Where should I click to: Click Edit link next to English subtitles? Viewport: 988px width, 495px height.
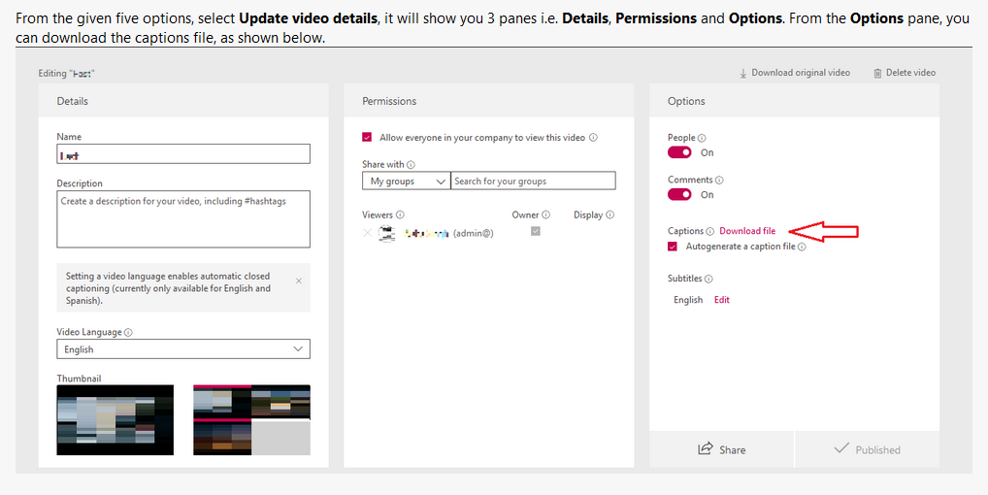point(721,300)
